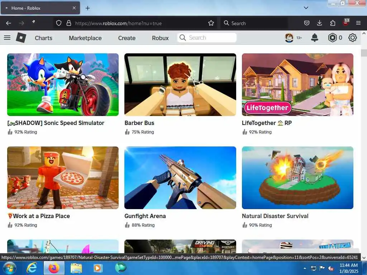Image resolution: width=367 pixels, height=275 pixels.
Task: Click the network tray icon
Action: tap(313, 269)
